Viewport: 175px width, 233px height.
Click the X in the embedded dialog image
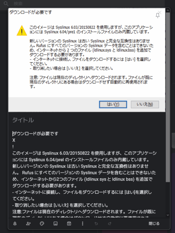point(160,12)
